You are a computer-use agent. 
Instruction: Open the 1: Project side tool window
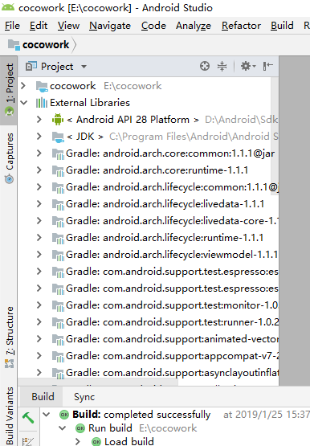(9, 90)
